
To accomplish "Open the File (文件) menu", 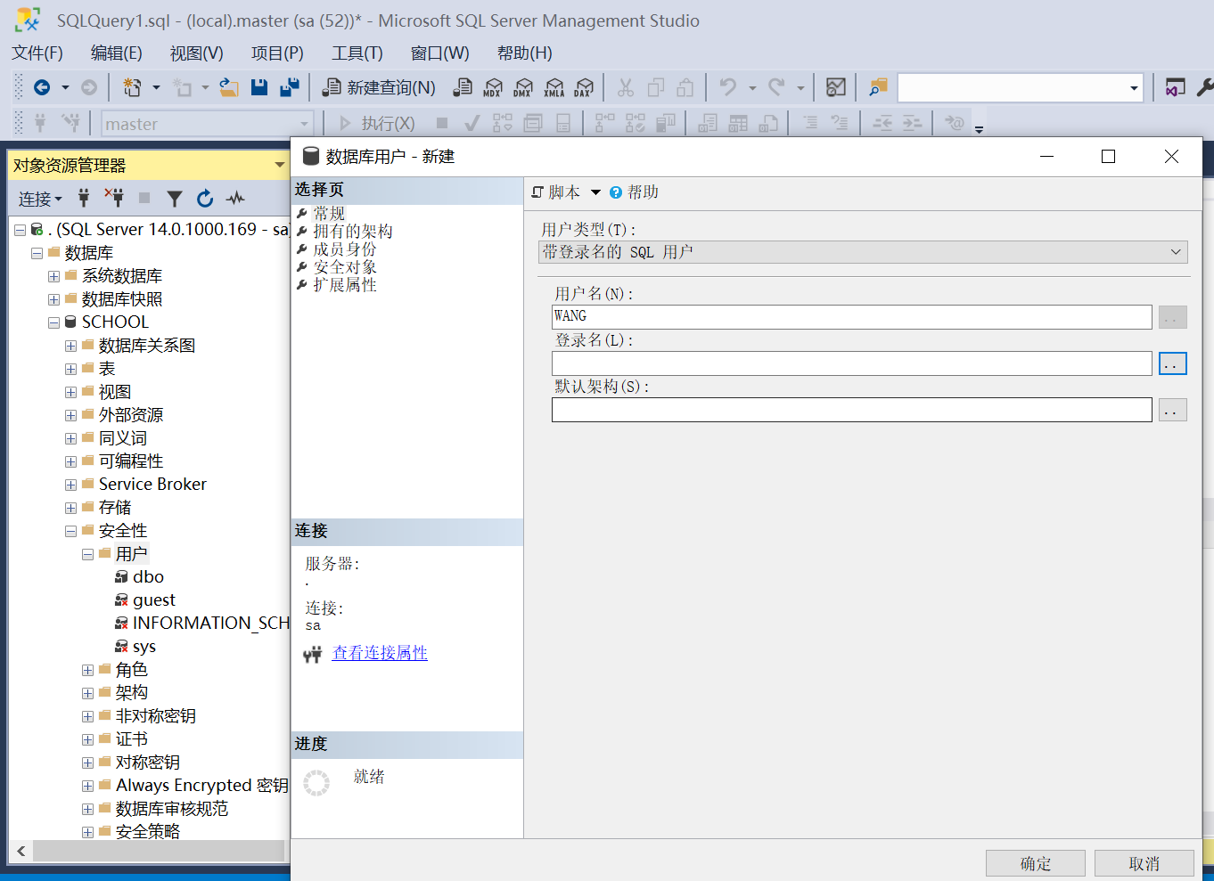I will pos(37,53).
